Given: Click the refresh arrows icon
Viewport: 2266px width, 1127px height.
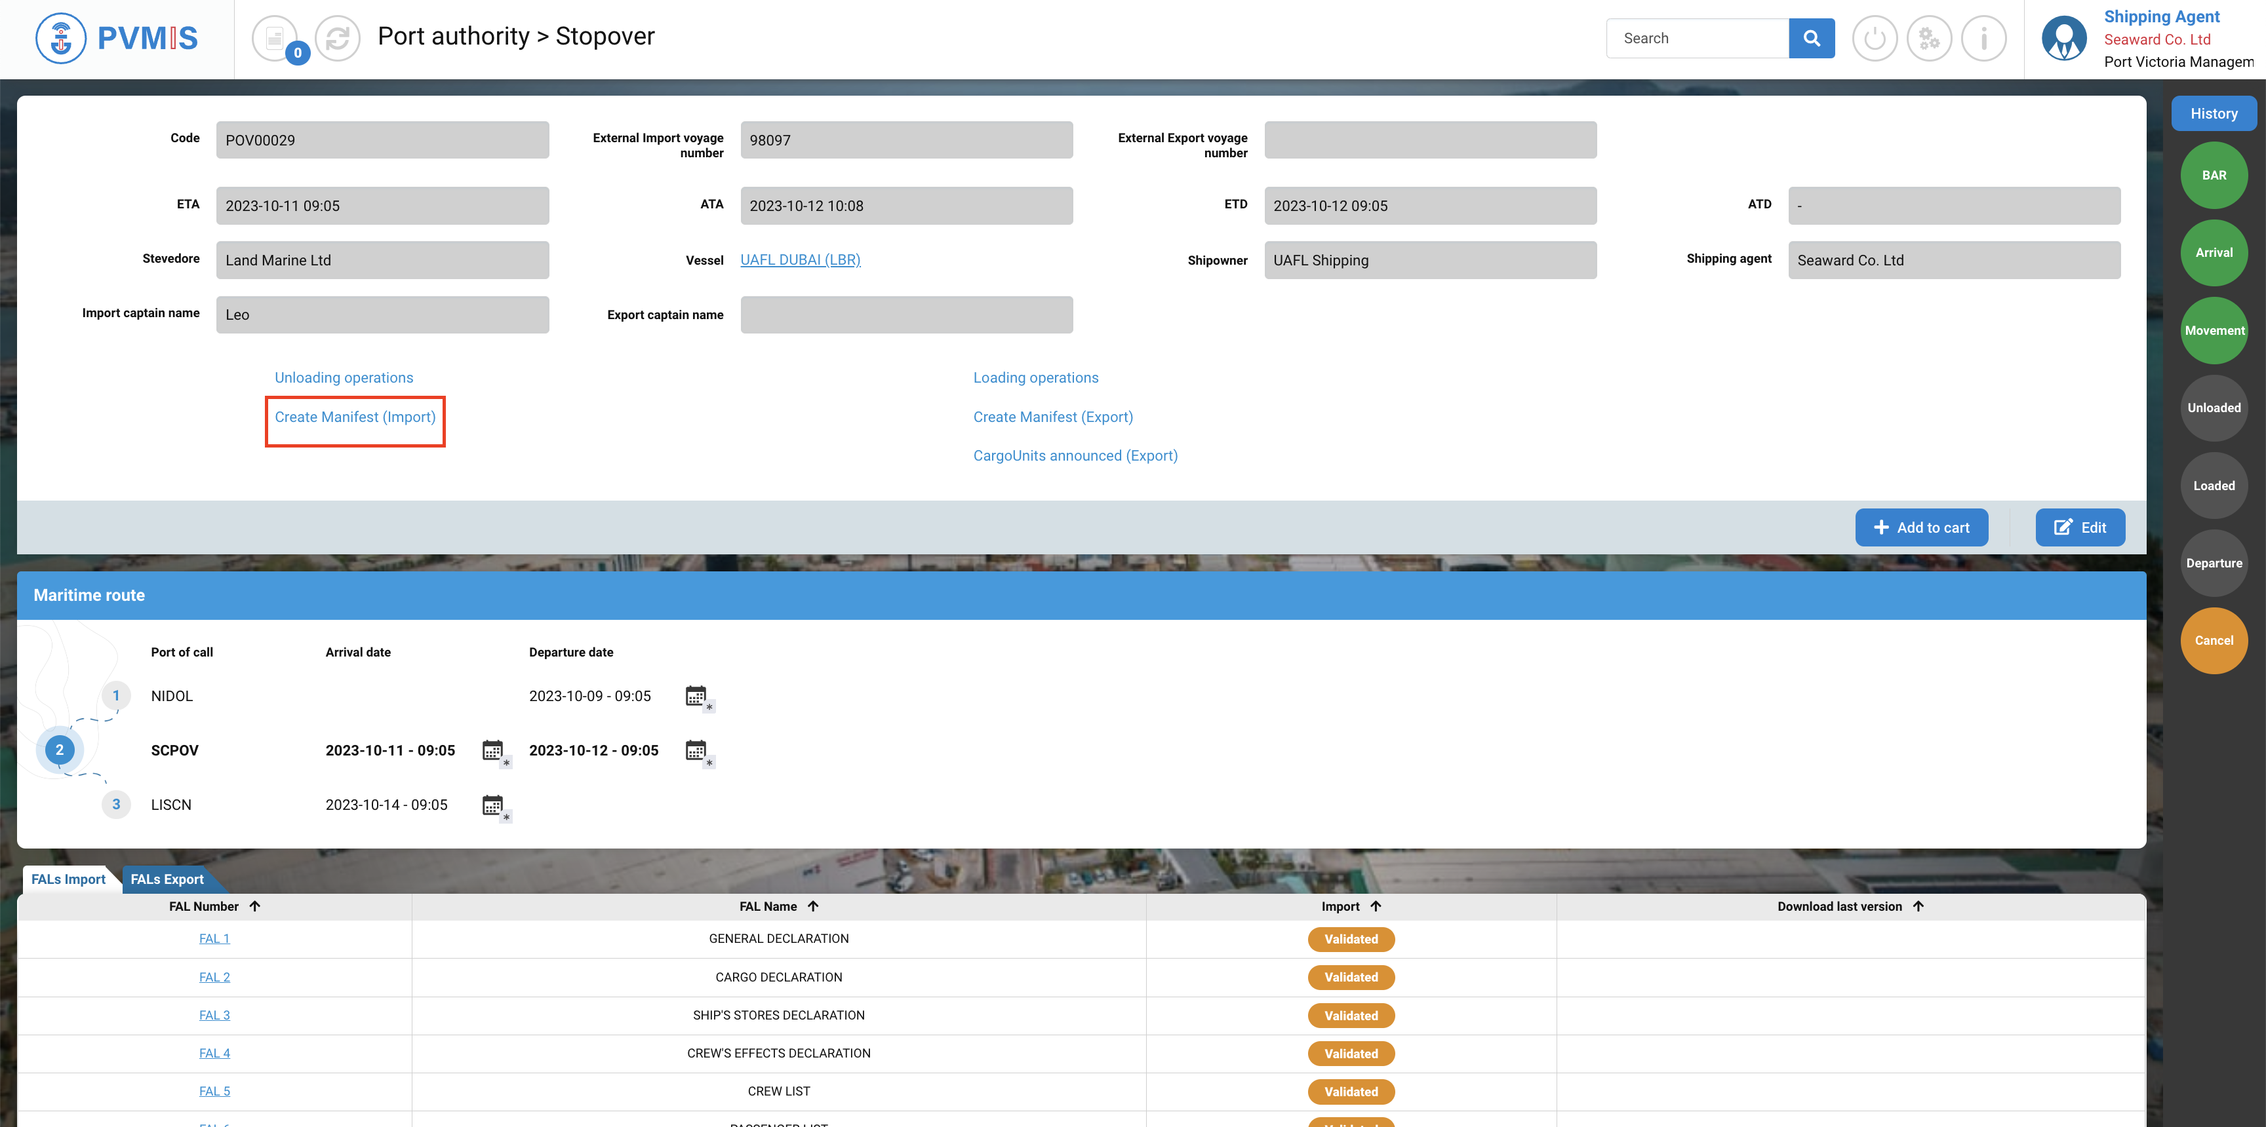Looking at the screenshot, I should 338,38.
